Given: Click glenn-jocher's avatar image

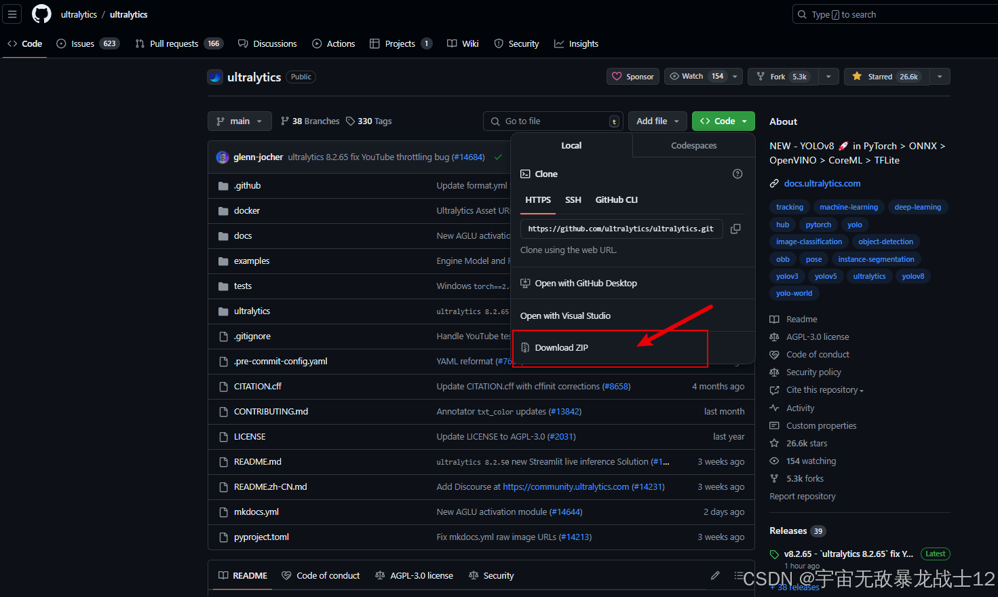Looking at the screenshot, I should 223,157.
